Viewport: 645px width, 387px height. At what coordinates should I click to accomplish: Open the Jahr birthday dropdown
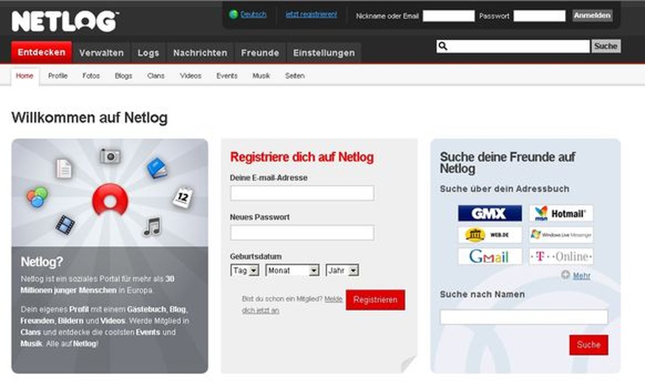tap(342, 270)
